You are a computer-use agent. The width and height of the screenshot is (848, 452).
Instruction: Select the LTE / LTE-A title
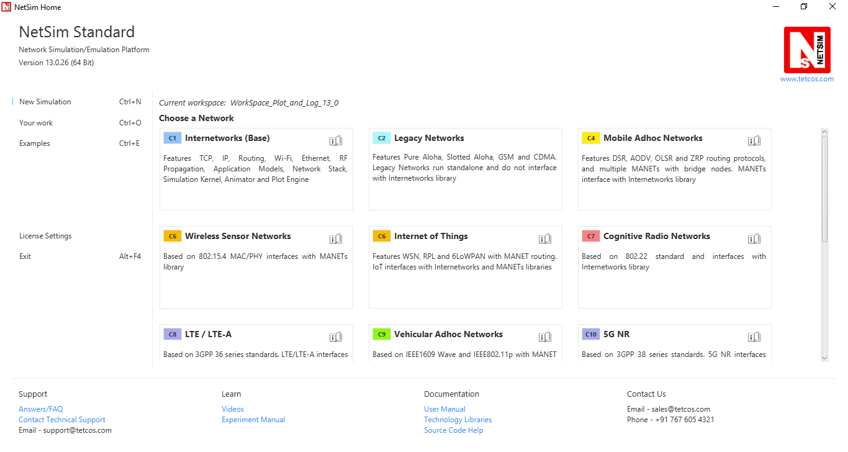[x=208, y=335]
